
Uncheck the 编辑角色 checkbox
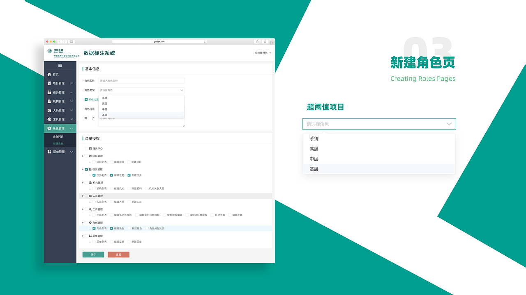point(111,228)
